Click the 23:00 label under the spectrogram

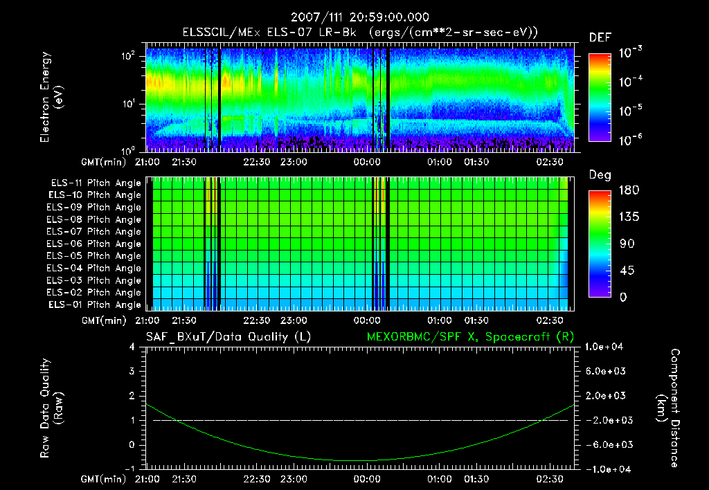click(294, 162)
